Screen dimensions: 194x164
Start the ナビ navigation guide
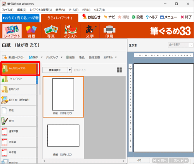(109, 17)
